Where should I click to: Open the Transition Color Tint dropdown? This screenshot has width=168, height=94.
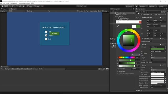158,70
